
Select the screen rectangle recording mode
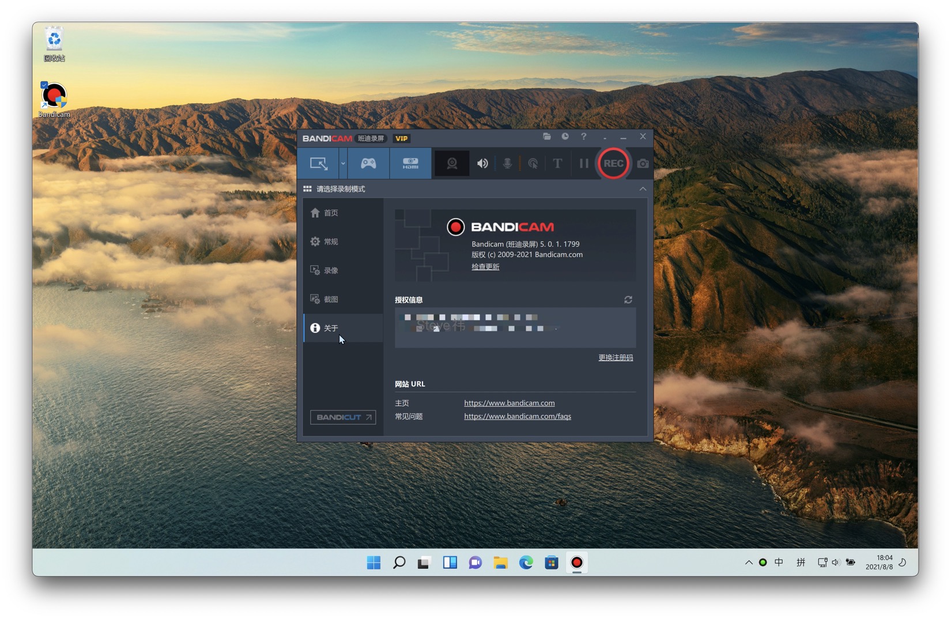pos(318,164)
